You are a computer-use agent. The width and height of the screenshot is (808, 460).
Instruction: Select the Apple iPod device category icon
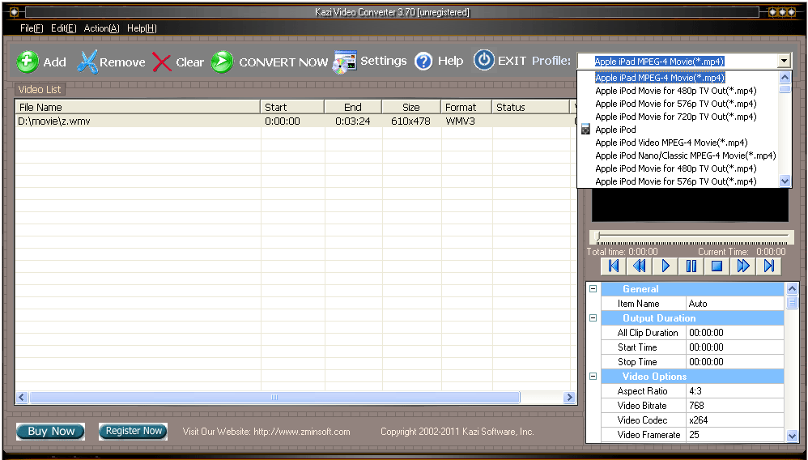[585, 130]
